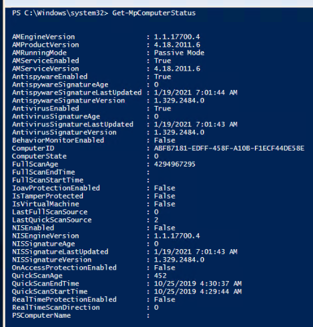313x327 pixels.
Task: Click the QuickScanEndTime timestamp
Action: pyautogui.click(x=198, y=284)
